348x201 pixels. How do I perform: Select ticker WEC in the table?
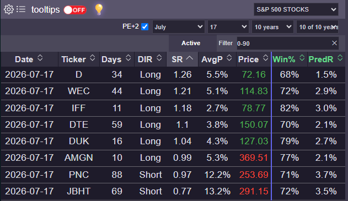click(x=79, y=91)
